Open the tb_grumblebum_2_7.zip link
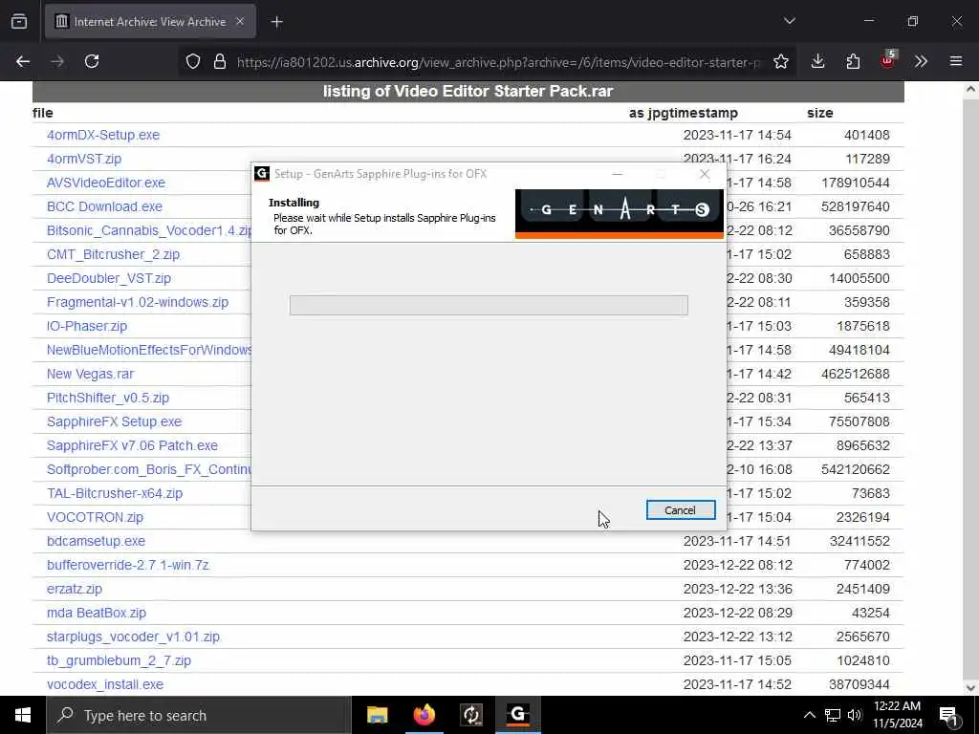The image size is (979, 734). [119, 660]
